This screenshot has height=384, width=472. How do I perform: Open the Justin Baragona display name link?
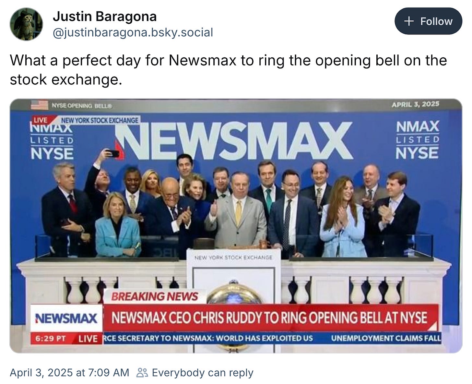105,16
